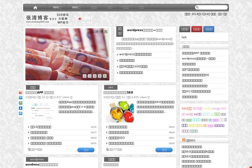Show slide 2 of the banner
Image resolution: width=252 pixels, height=168 pixels.
pos(89,76)
